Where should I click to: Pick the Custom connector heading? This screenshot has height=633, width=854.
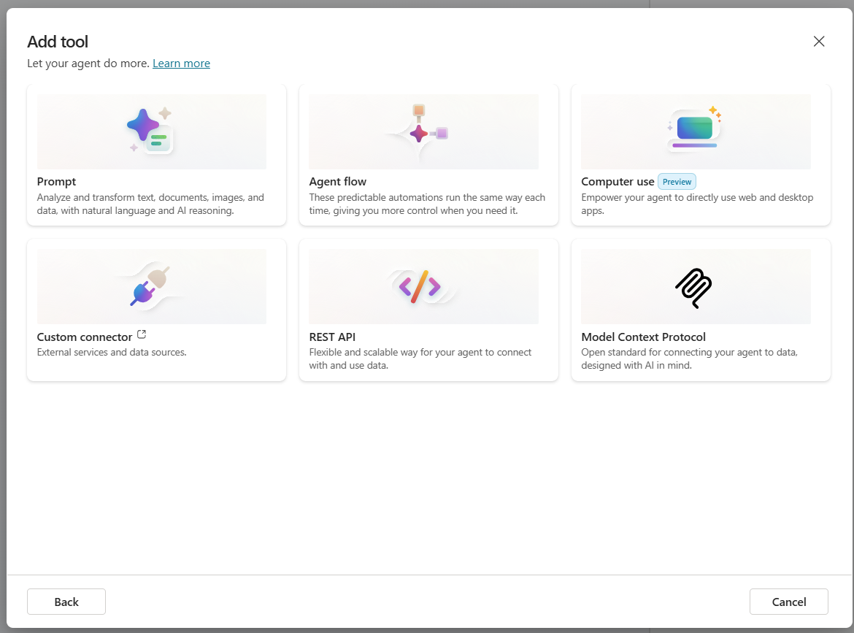[85, 337]
